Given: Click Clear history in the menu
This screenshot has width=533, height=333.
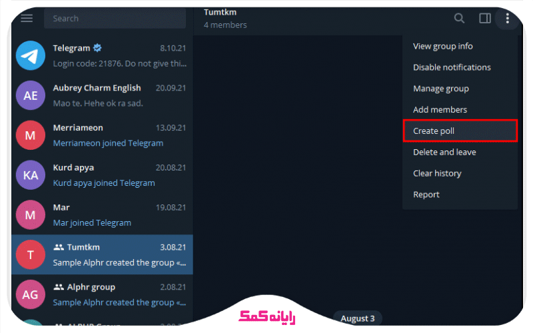Looking at the screenshot, I should point(460,173).
